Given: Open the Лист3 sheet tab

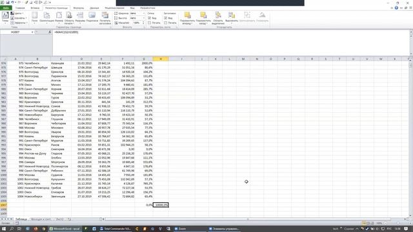Looking at the screenshot, I should coord(59,219).
